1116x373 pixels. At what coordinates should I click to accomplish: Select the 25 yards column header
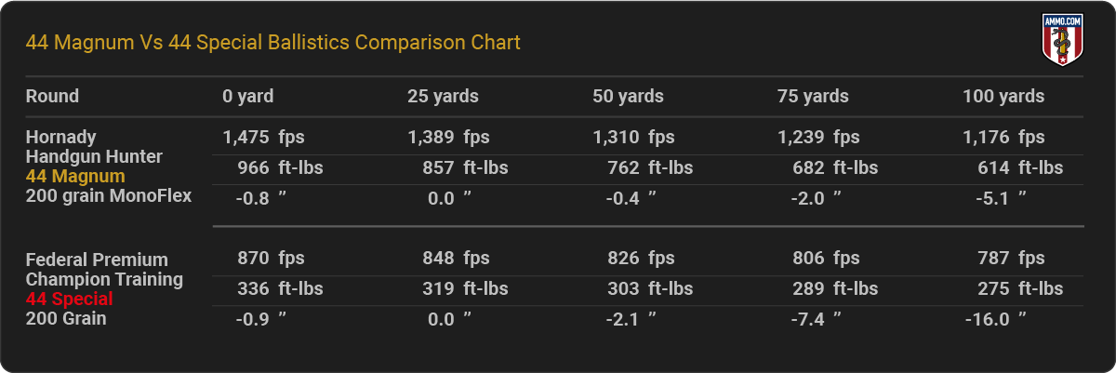[443, 96]
